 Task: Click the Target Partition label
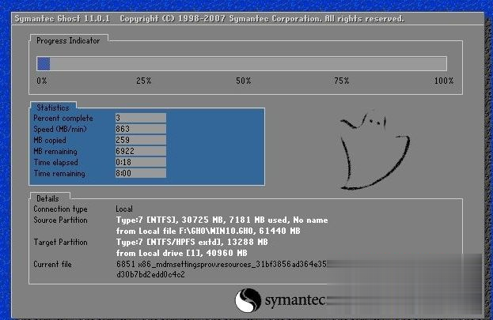pyautogui.click(x=60, y=242)
